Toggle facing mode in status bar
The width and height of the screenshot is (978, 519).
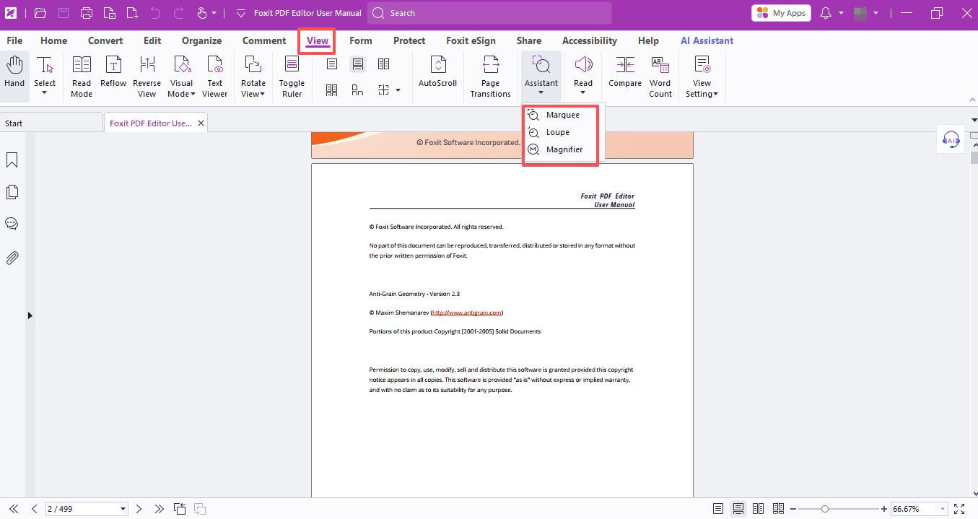pos(759,509)
